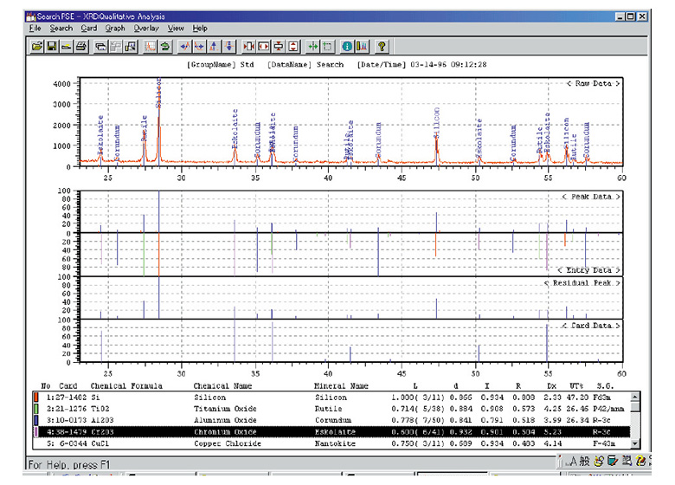The image size is (675, 485).
Task: Click the card stack toolbar icon
Action: click(x=100, y=46)
